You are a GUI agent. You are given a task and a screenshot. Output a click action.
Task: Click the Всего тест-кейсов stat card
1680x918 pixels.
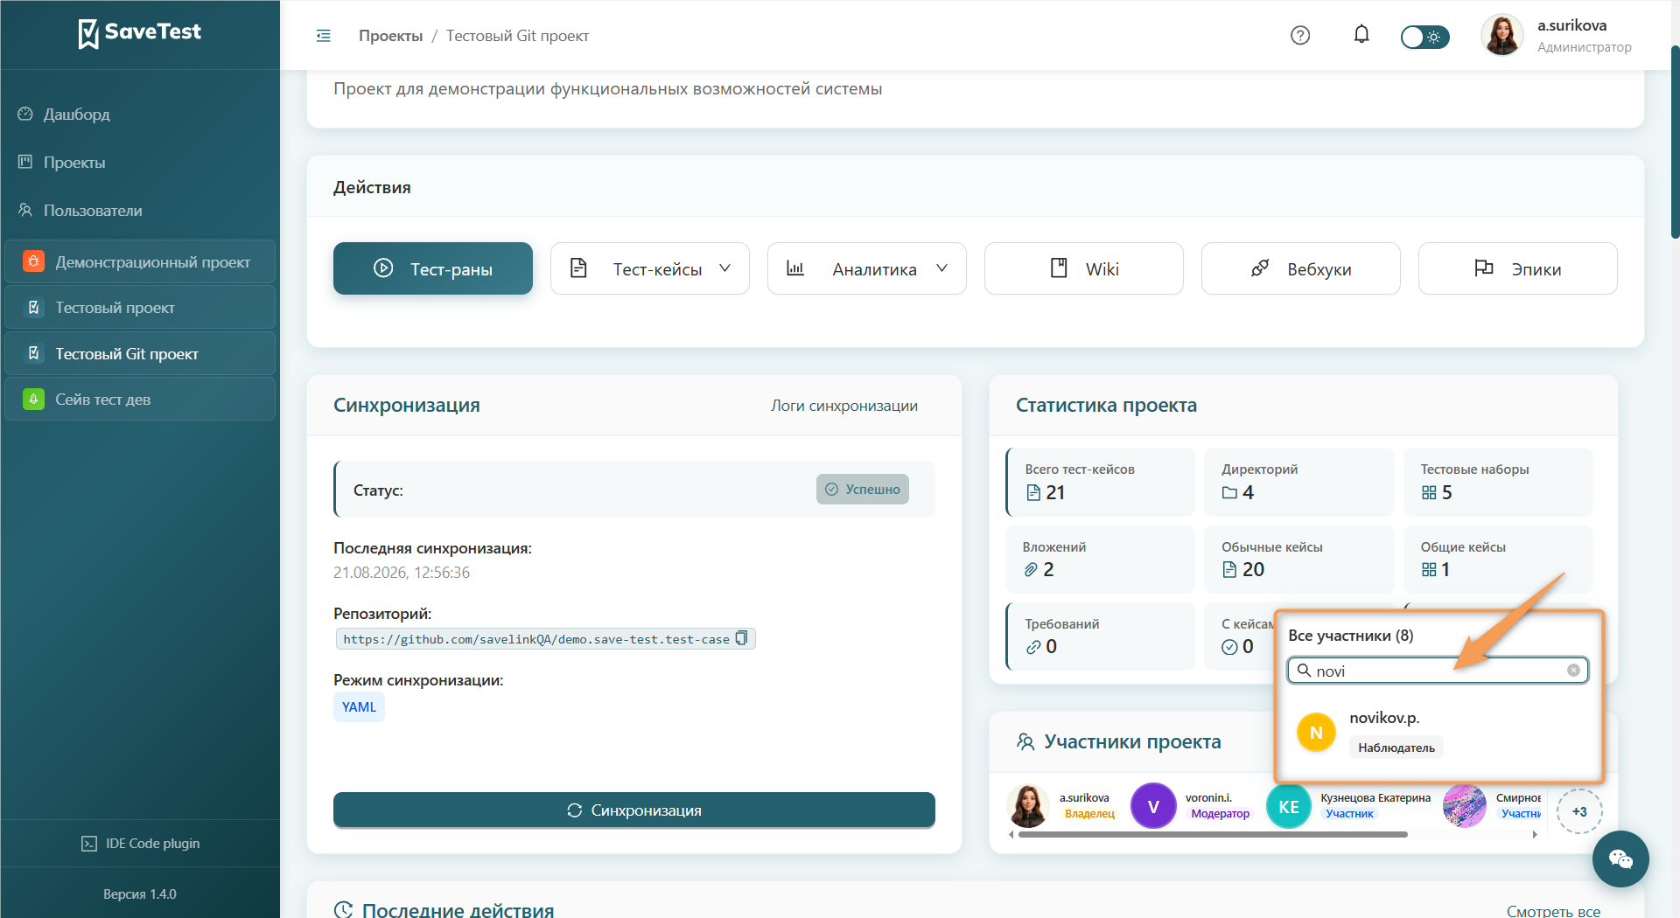point(1101,482)
